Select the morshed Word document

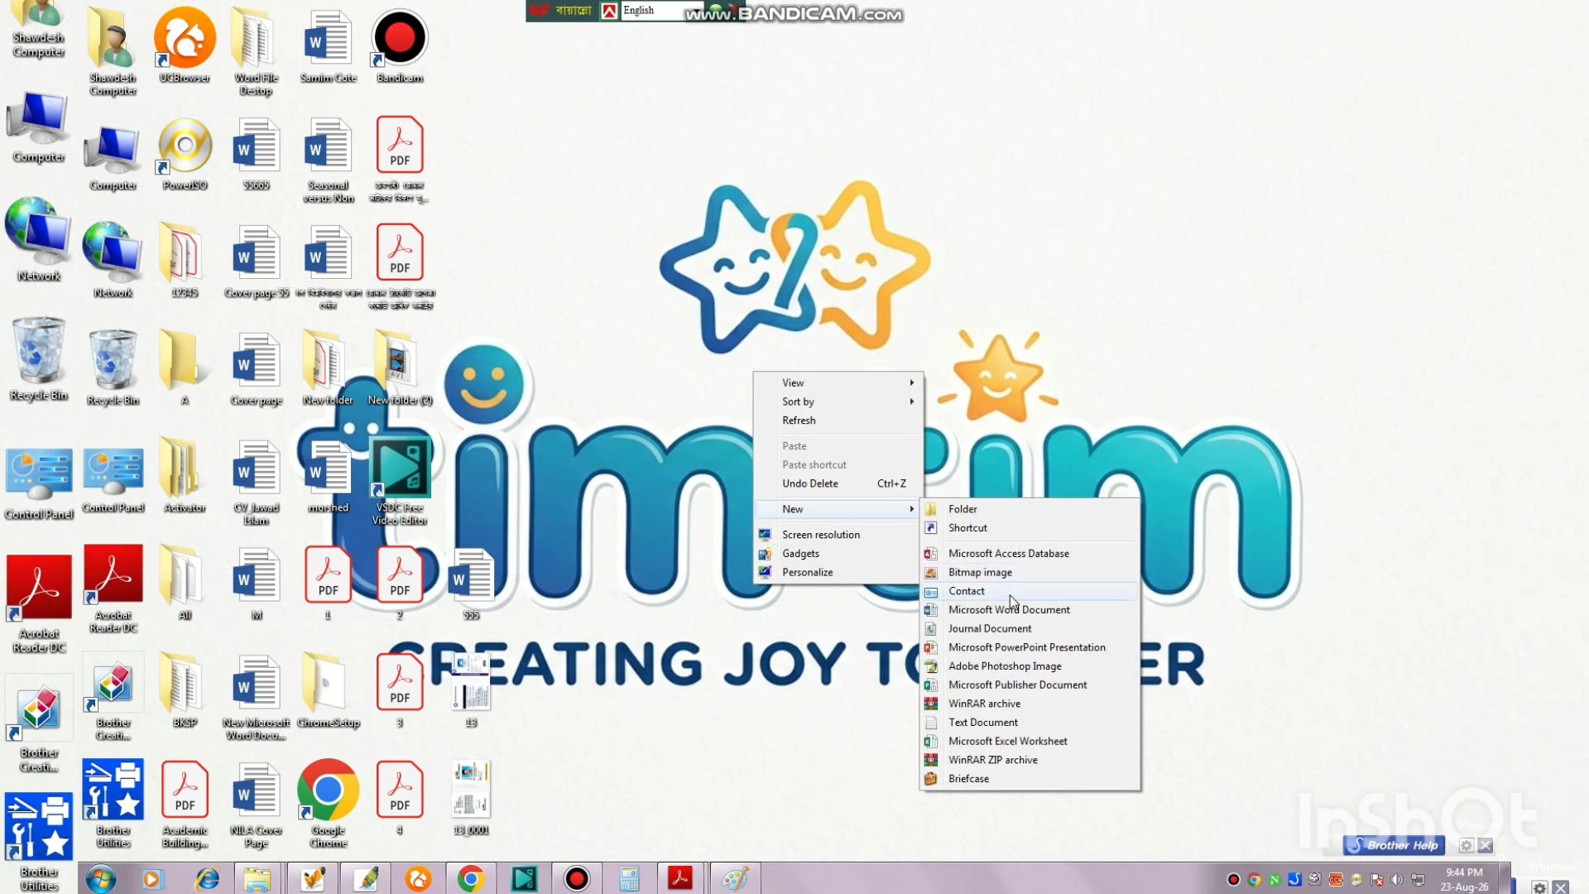pos(328,476)
